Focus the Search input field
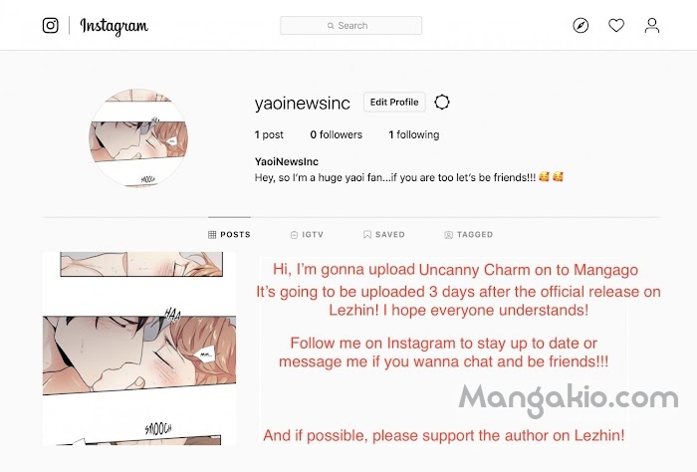 click(x=351, y=26)
